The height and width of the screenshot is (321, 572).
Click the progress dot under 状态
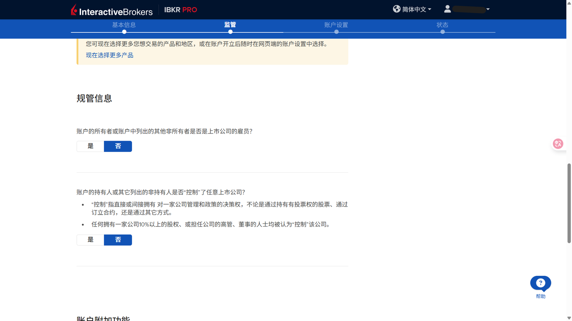point(443,31)
